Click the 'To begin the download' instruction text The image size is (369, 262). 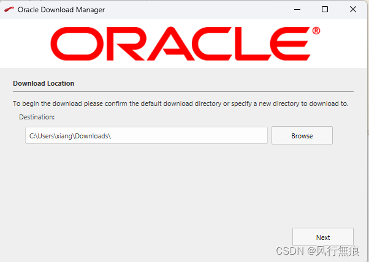pyautogui.click(x=180, y=103)
